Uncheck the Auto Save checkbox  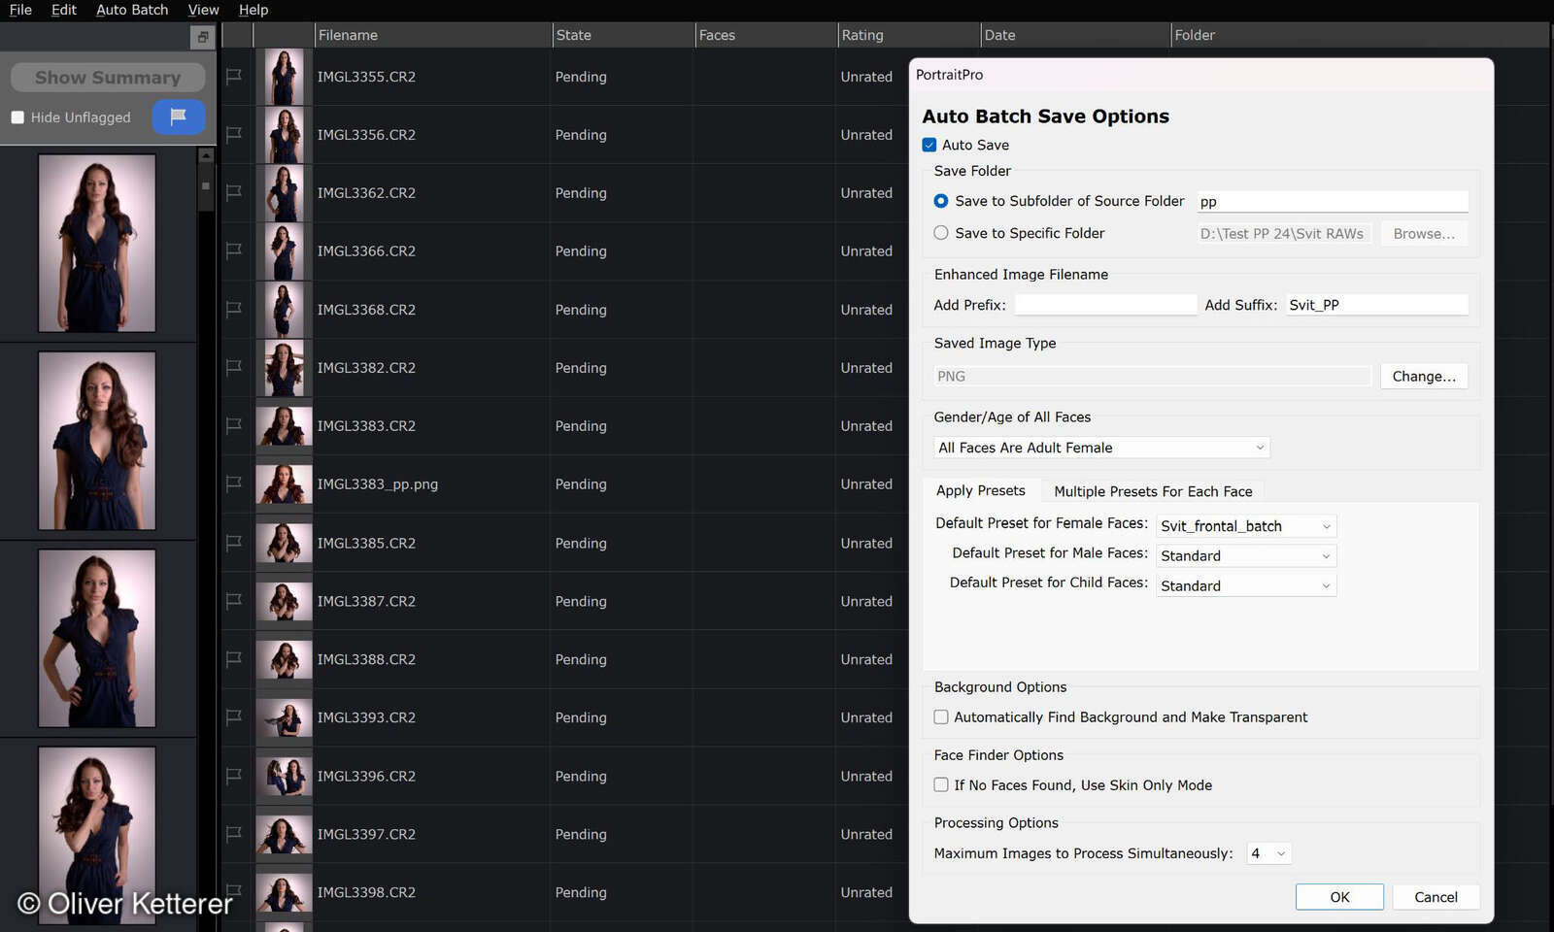click(929, 146)
